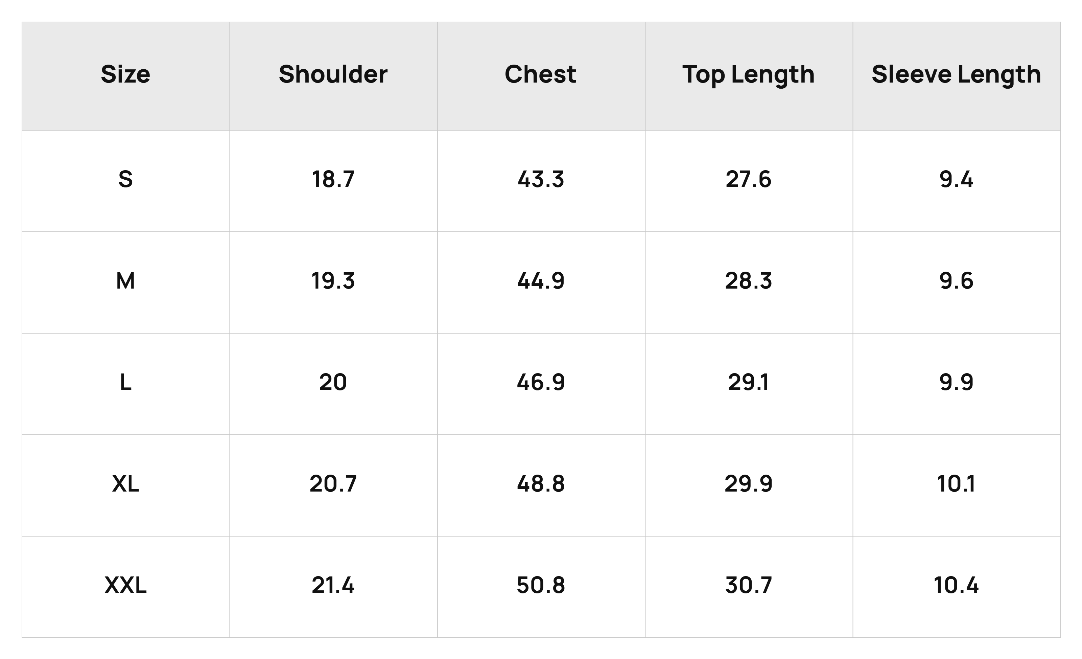The width and height of the screenshot is (1082, 659).
Task: Click the 27.6 top length cell
Action: [x=749, y=181]
